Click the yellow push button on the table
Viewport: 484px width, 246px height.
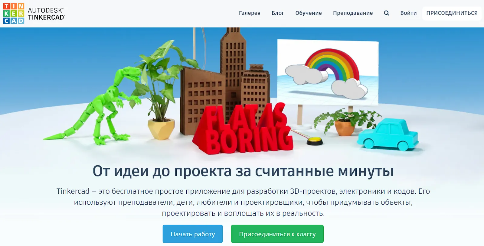(315, 141)
